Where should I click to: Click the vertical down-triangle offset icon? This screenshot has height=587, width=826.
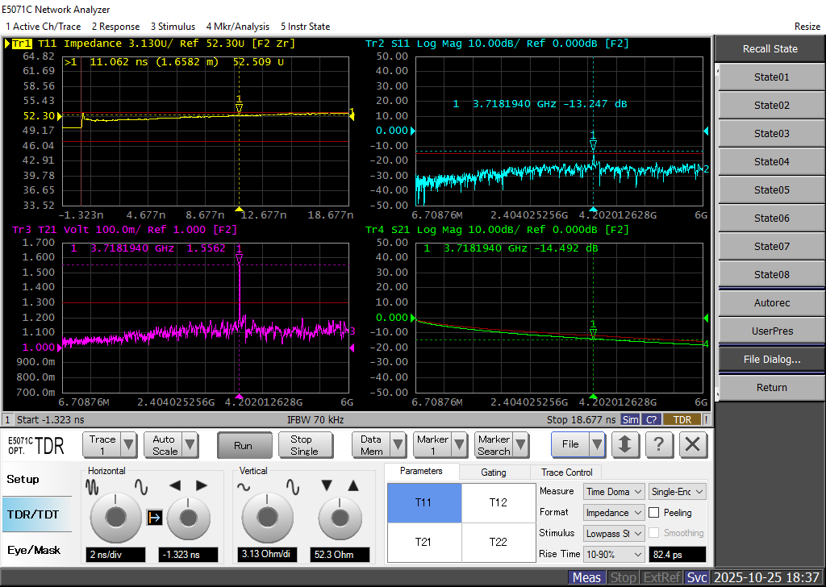(326, 485)
